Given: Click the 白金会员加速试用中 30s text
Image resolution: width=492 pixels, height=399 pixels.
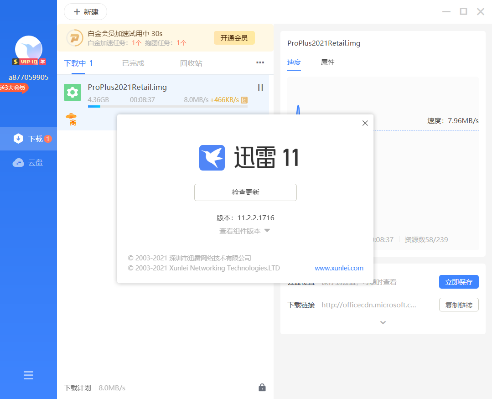Looking at the screenshot, I should click(x=125, y=34).
